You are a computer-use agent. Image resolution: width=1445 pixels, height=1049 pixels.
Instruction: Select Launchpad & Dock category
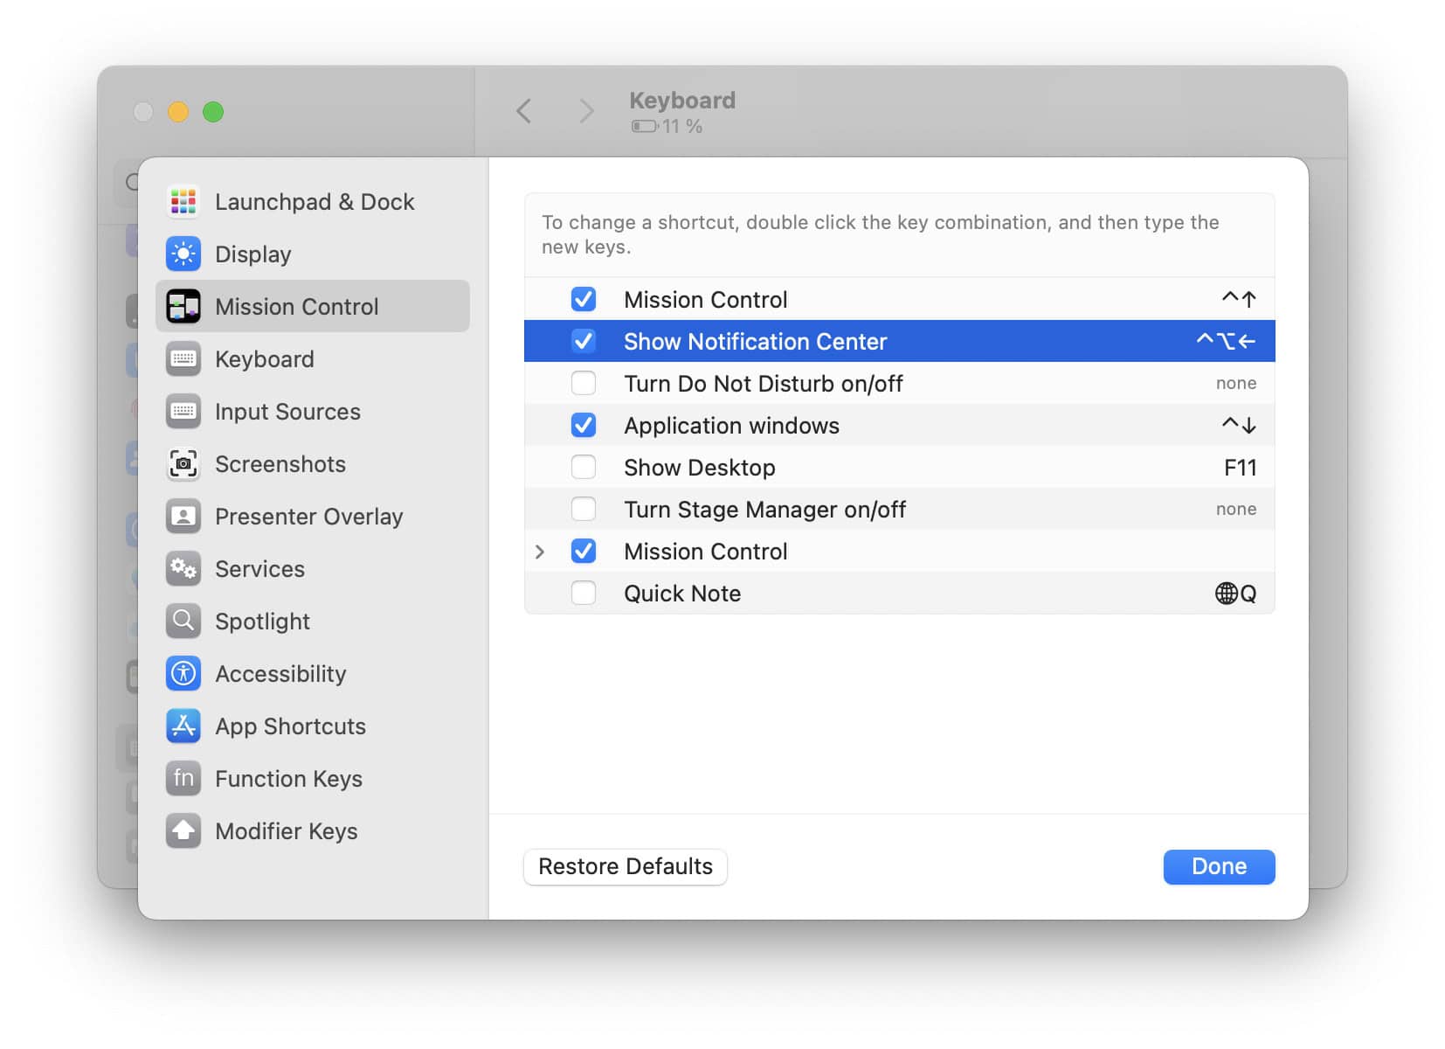(x=313, y=202)
